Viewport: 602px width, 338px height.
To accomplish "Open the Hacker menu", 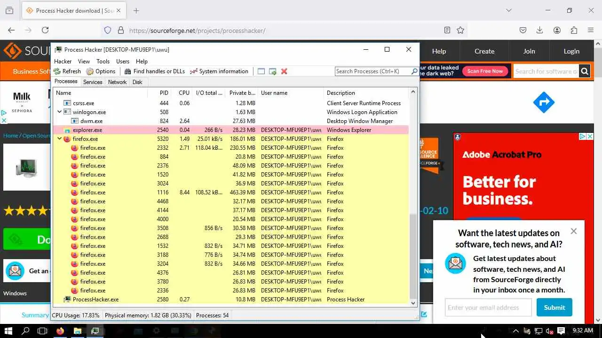I will [x=63, y=61].
